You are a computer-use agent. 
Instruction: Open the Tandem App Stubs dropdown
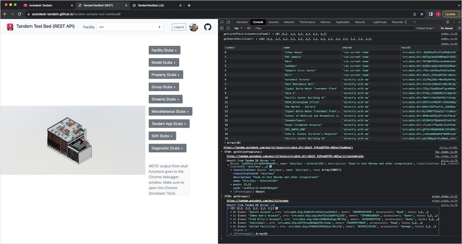[x=169, y=124]
